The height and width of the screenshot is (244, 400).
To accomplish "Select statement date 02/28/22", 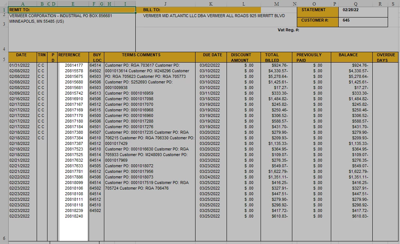I will tap(351, 10).
